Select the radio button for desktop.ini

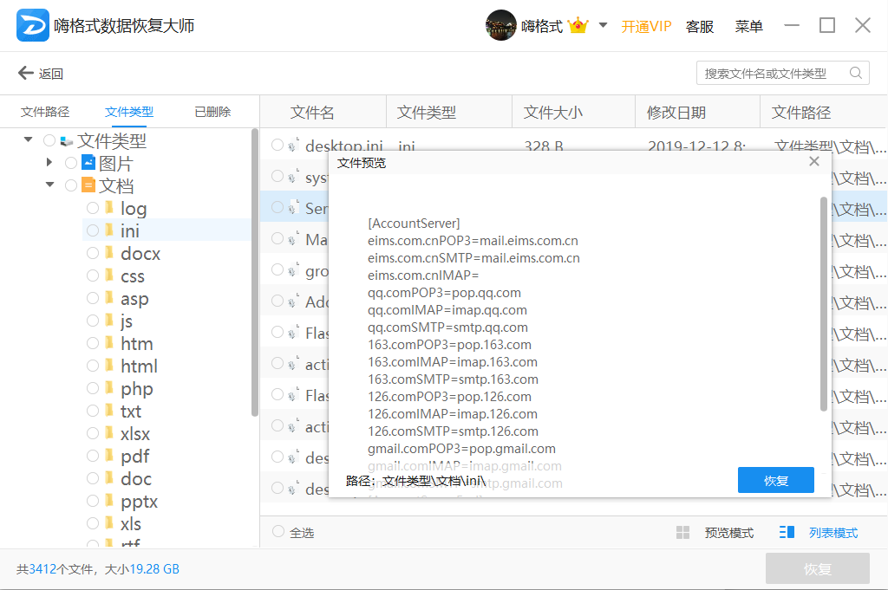click(277, 145)
